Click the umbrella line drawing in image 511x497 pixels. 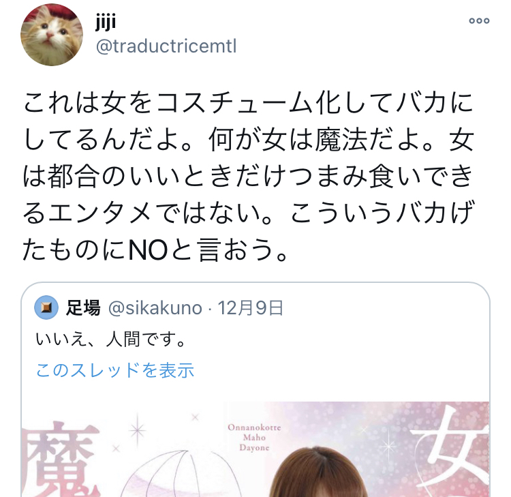pos(179,474)
